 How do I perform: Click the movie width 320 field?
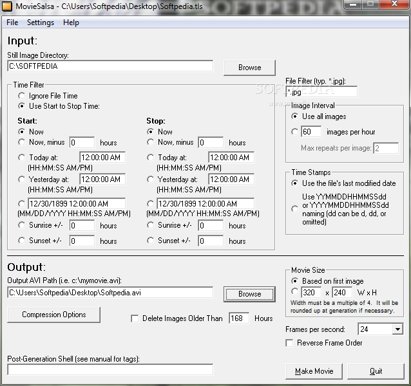click(311, 292)
